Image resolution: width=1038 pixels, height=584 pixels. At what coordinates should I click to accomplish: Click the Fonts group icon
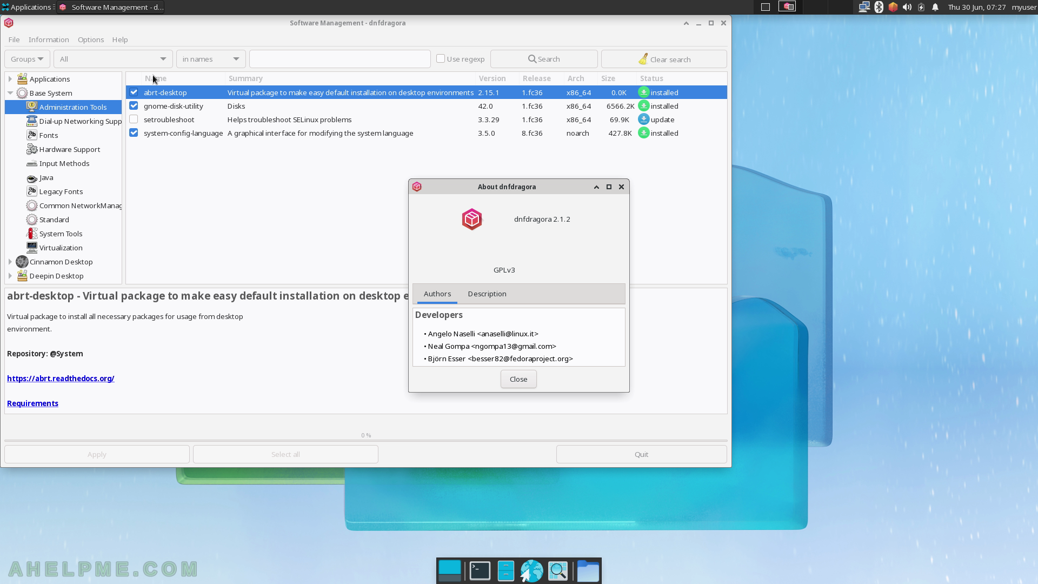click(x=32, y=135)
